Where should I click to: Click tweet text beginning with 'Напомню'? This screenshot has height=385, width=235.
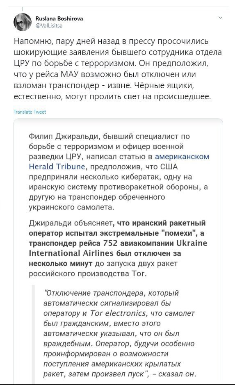118,69
